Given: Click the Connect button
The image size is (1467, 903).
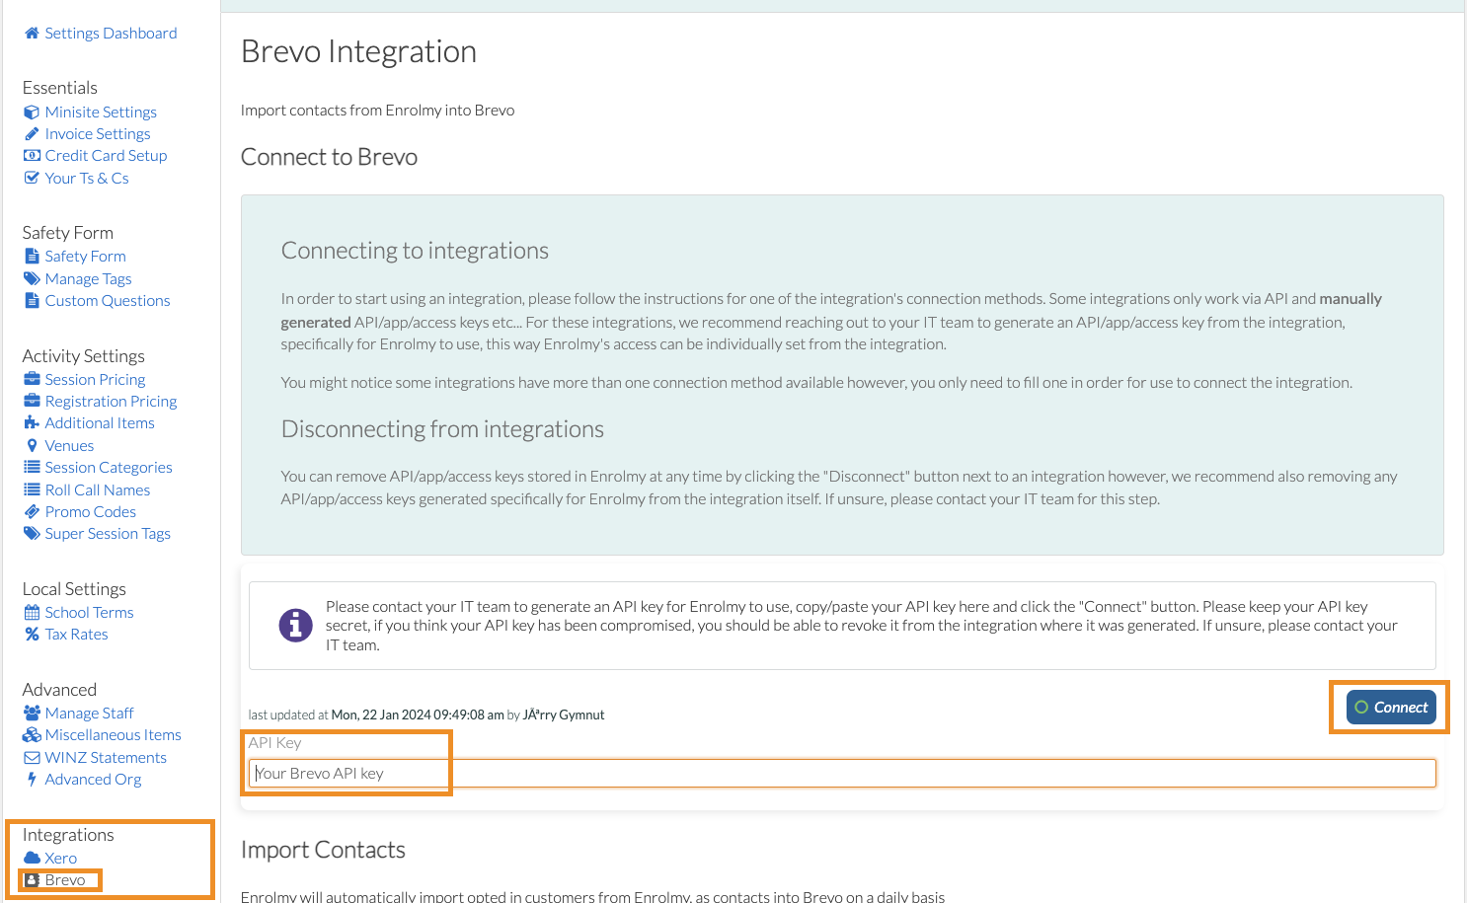Looking at the screenshot, I should pos(1391,708).
